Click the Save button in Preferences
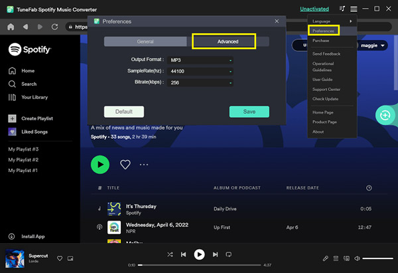The image size is (398, 273). click(249, 112)
